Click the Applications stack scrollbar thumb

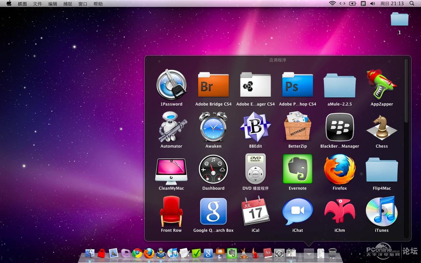pyautogui.click(x=406, y=90)
